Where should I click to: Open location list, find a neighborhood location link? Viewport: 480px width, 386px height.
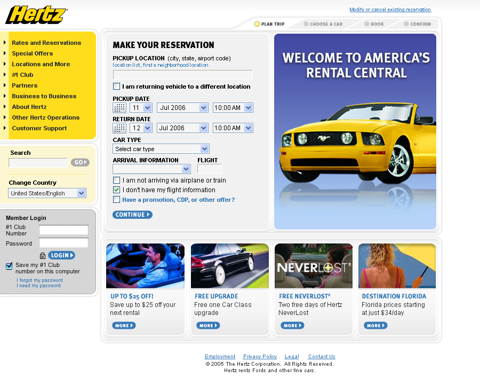pyautogui.click(x=161, y=65)
